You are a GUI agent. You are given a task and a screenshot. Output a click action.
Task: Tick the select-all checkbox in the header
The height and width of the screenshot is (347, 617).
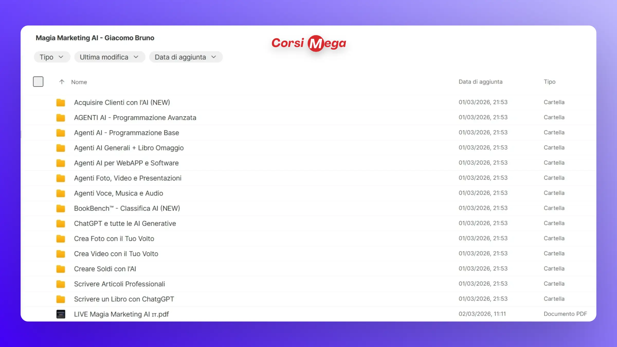pos(38,82)
